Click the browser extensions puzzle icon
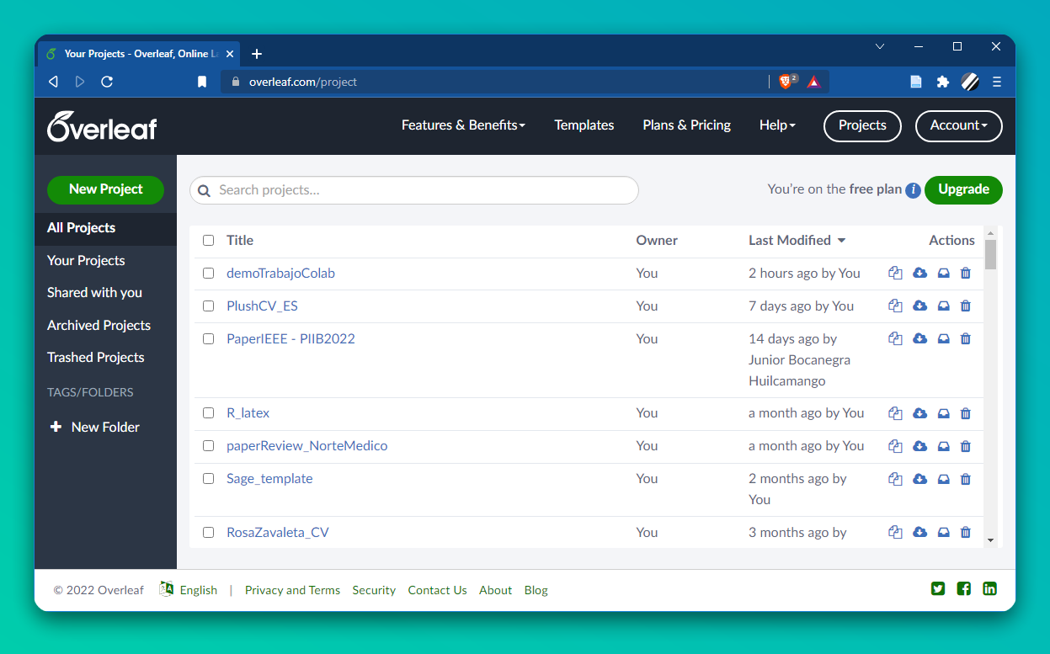The width and height of the screenshot is (1050, 654). 943,82
